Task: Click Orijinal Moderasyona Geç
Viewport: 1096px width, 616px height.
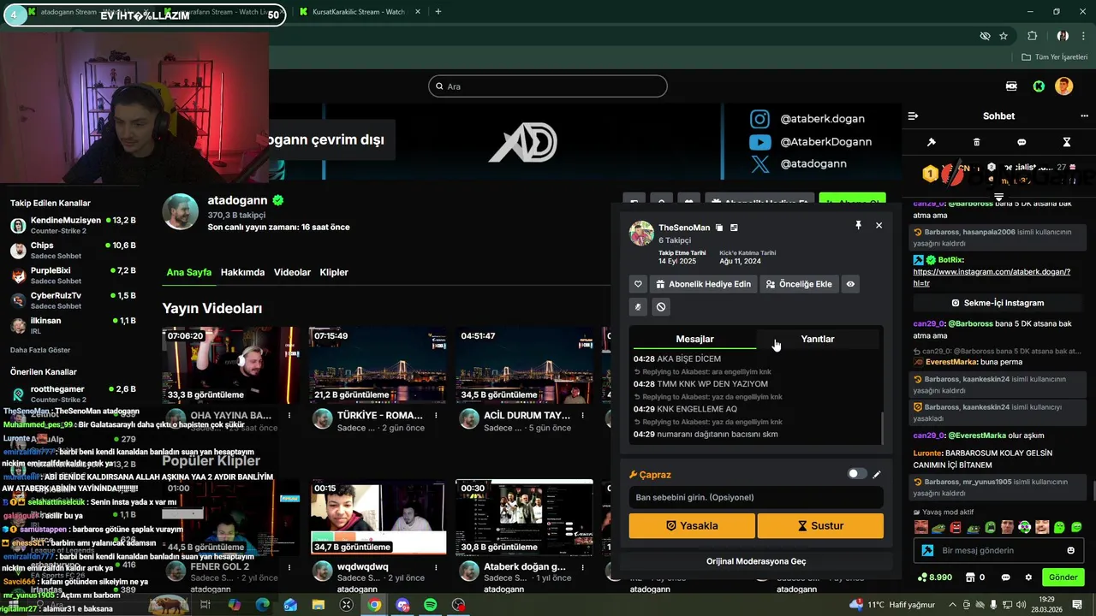Action: pos(756,561)
